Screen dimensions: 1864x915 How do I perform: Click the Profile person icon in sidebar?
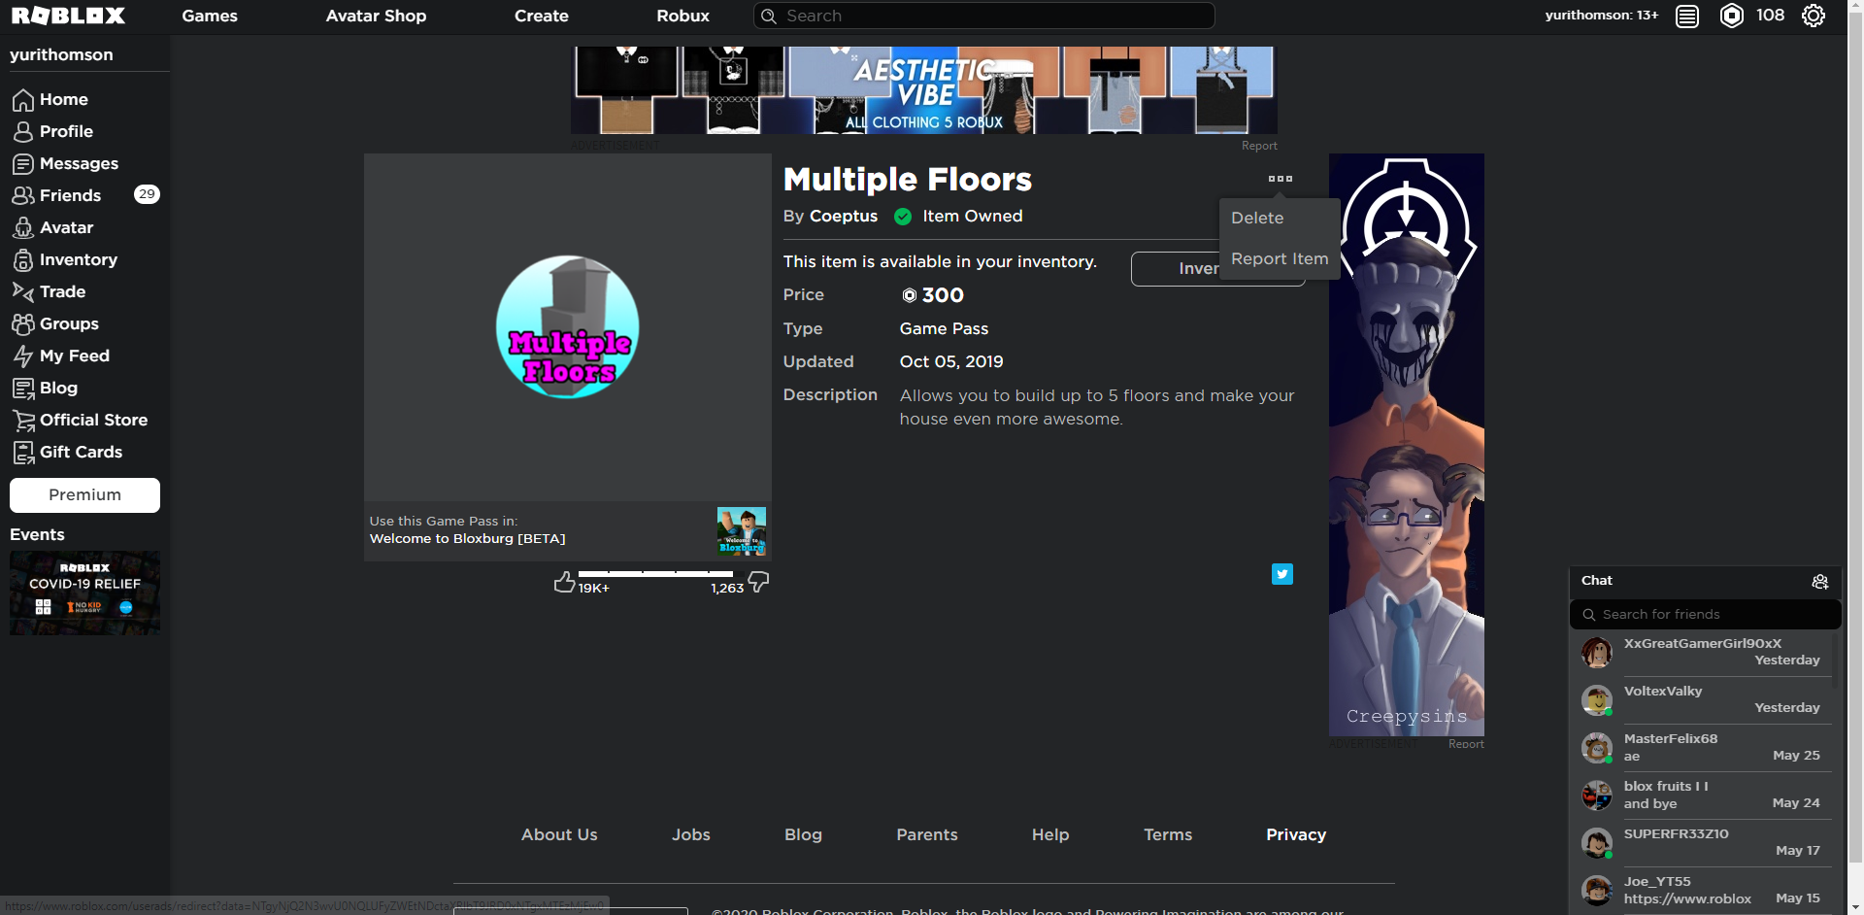pyautogui.click(x=23, y=132)
